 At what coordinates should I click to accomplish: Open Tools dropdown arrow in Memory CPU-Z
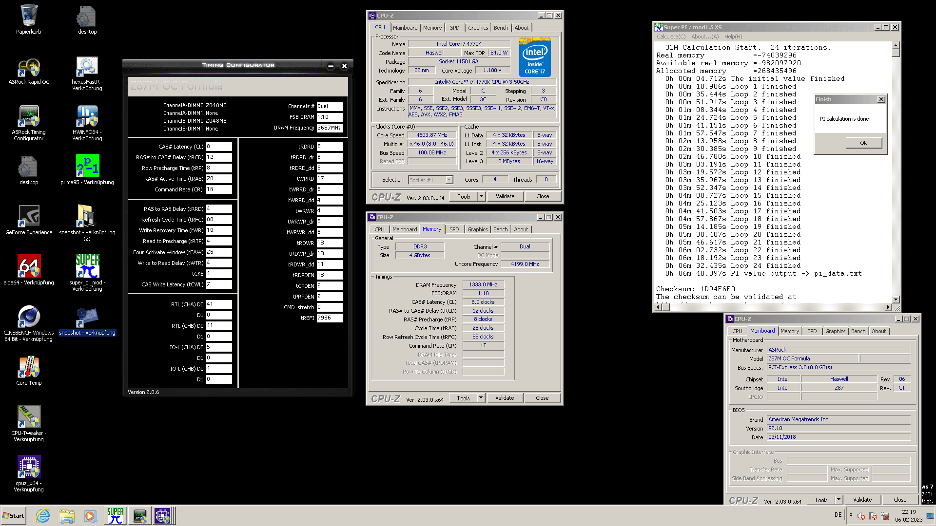click(x=481, y=398)
